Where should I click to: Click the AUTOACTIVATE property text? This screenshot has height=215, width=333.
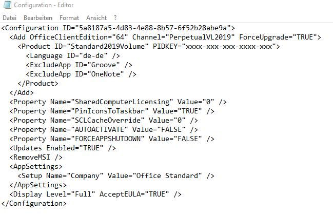point(104,130)
